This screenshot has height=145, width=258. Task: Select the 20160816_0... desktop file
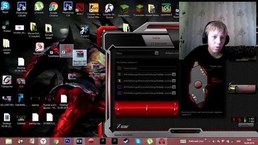click(x=50, y=119)
